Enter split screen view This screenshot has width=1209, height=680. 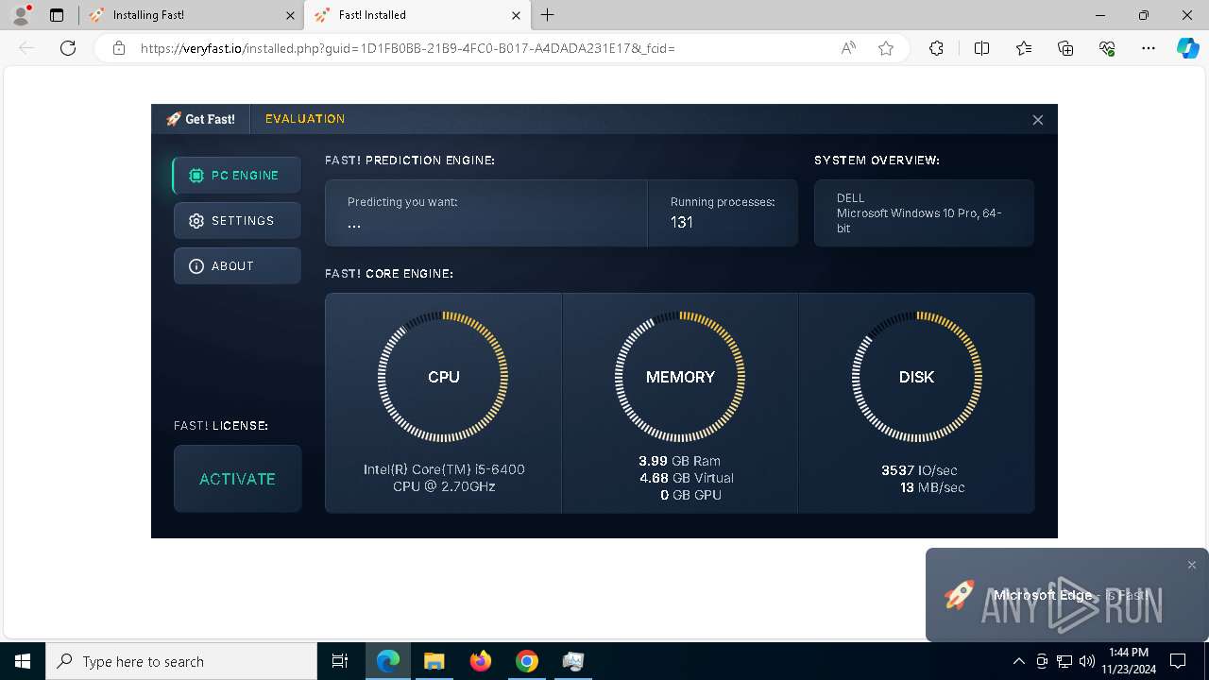(981, 48)
